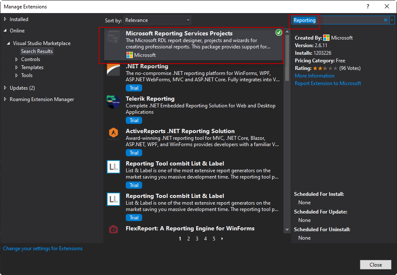Click the first combit List & Label icon
397x275 pixels.
point(113,167)
